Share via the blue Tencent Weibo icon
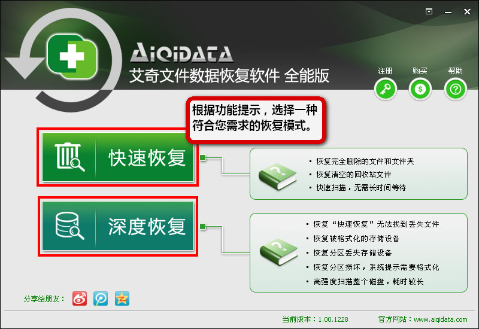Screen dimensions: 479x329 (x=101, y=298)
